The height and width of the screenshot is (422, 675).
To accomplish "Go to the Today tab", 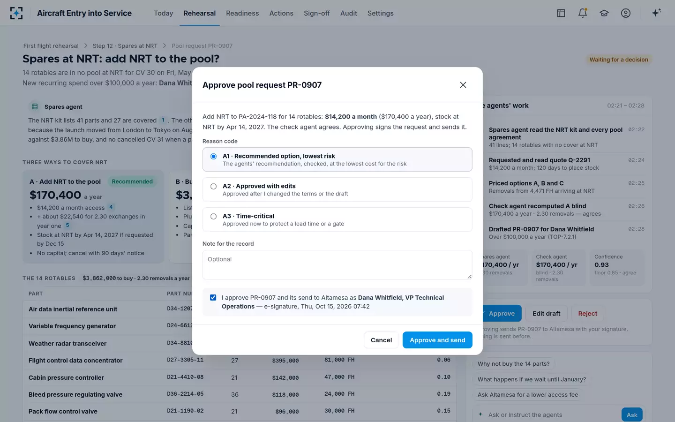I will pos(164,13).
